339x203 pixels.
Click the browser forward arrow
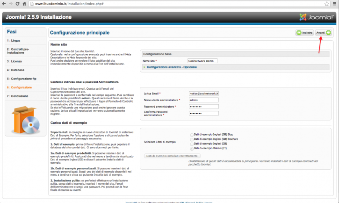coord(11,4)
